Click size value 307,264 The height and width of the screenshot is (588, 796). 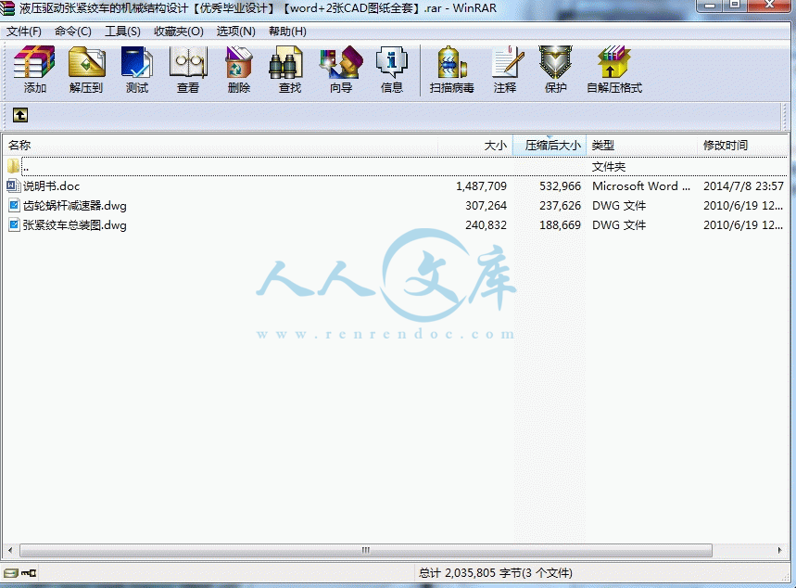(486, 205)
